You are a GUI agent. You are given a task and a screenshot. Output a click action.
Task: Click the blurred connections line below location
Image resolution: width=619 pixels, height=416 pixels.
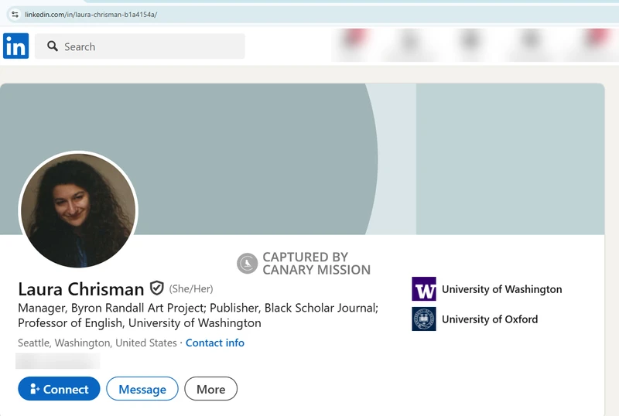tap(58, 360)
